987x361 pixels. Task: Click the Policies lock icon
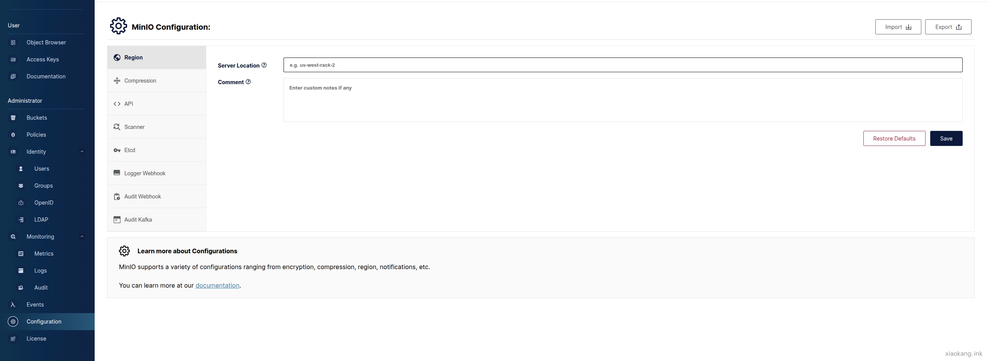(x=13, y=135)
